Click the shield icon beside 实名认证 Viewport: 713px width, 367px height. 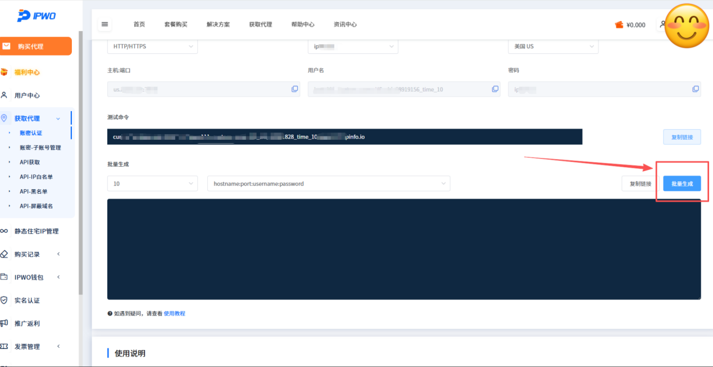pos(4,300)
